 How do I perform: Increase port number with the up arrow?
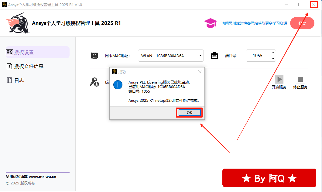(x=273, y=53)
